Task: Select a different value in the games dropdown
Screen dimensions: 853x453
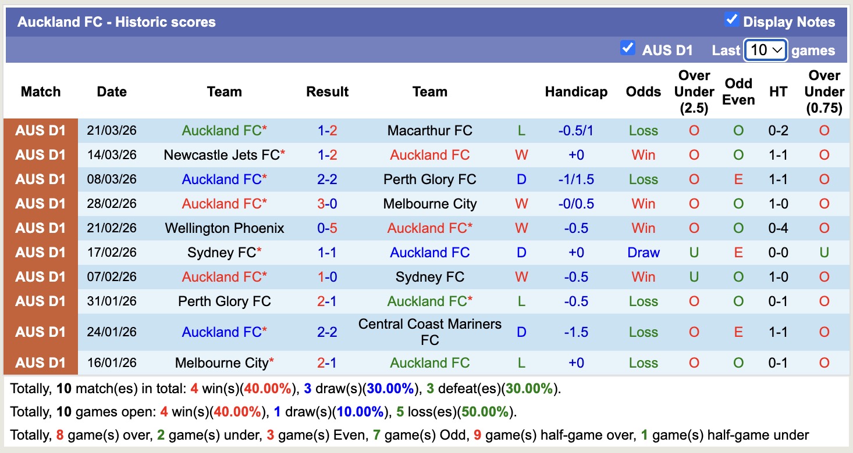Action: (765, 51)
